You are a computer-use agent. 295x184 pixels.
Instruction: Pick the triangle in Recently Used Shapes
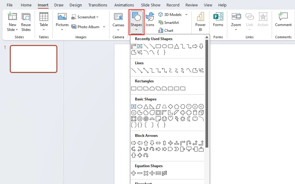point(176,46)
